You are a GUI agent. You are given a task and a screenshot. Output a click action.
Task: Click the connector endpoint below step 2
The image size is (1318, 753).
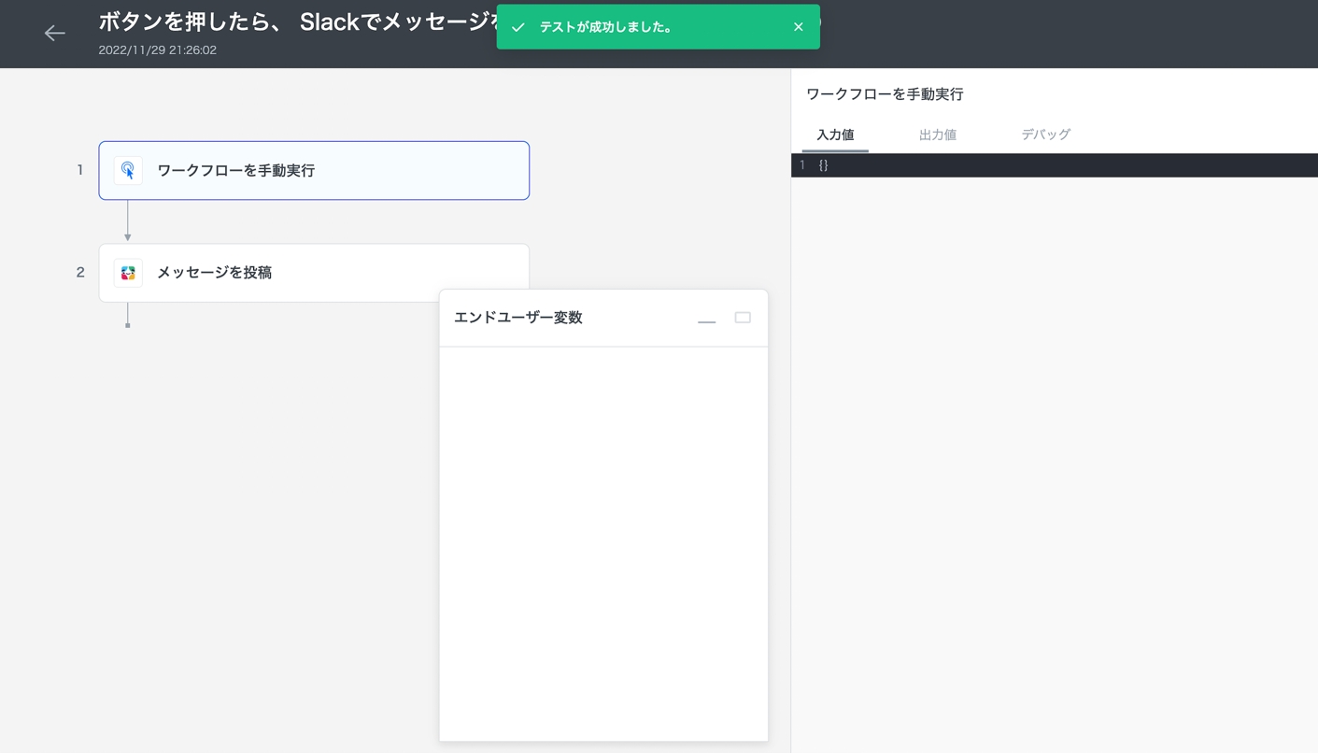[x=128, y=324]
